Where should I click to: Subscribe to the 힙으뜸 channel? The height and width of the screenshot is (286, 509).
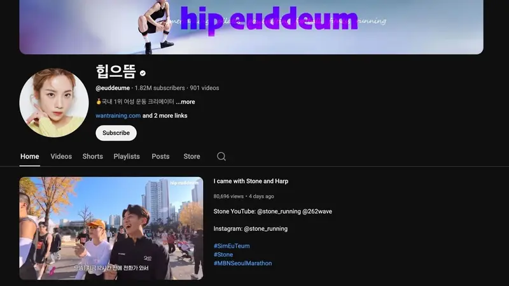[x=116, y=133]
